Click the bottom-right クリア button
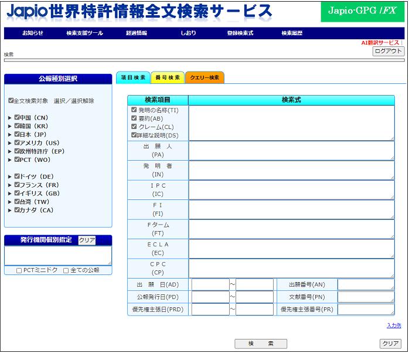 (x=390, y=344)
